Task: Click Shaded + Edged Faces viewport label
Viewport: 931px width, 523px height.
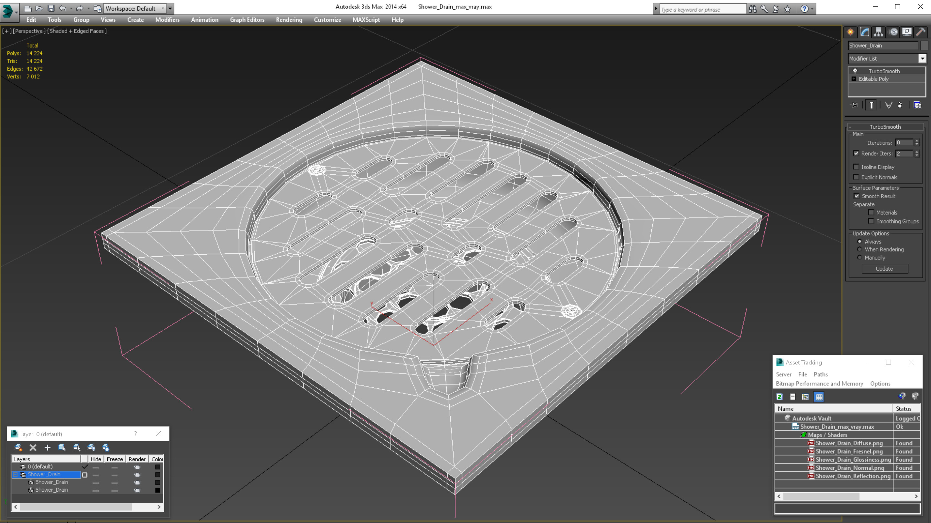Action: [x=77, y=31]
